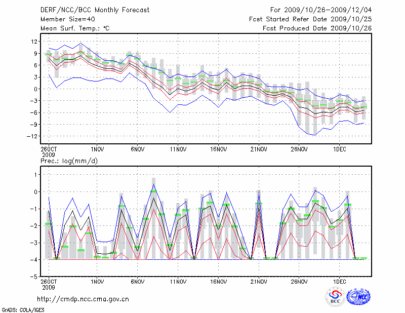Select the DERF/NCC/BCC Monthly Forecast title
405x313 pixels.
[x=95, y=10]
